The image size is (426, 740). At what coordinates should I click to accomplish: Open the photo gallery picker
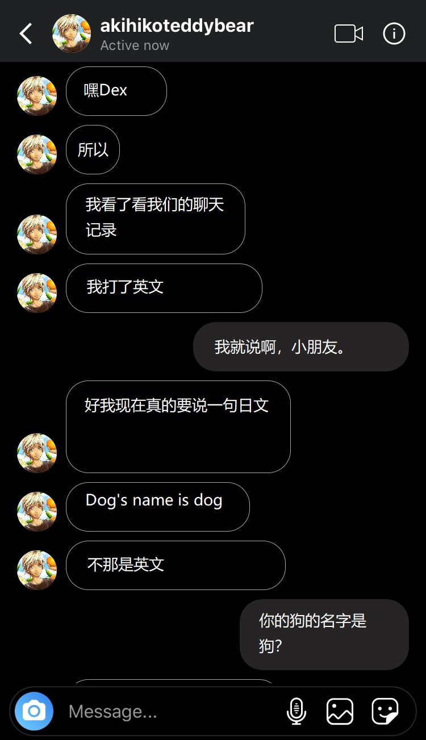click(340, 711)
